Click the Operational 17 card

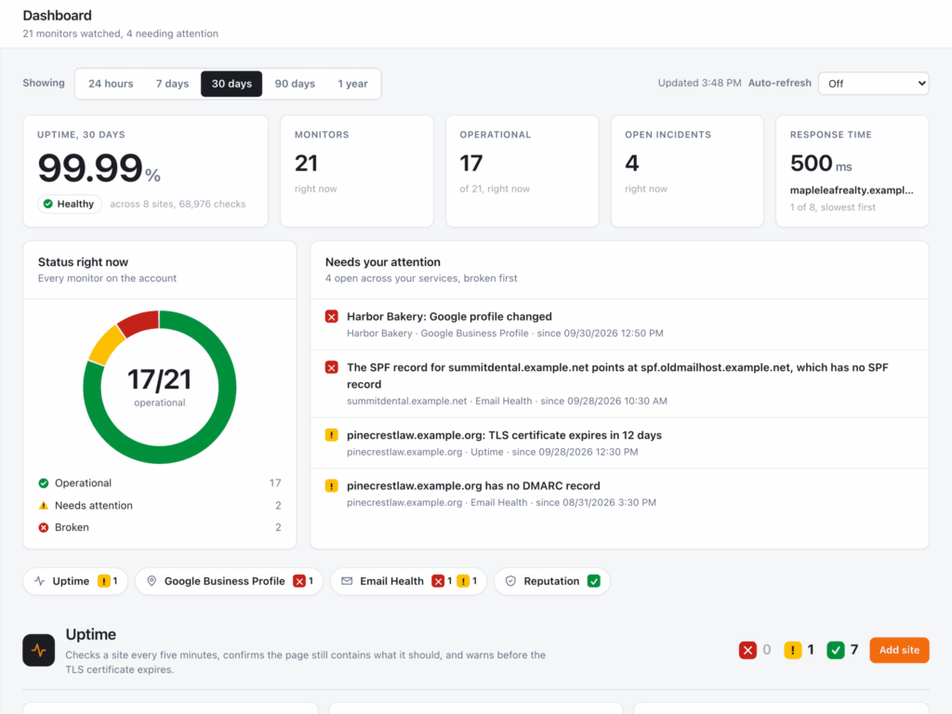tap(522, 171)
